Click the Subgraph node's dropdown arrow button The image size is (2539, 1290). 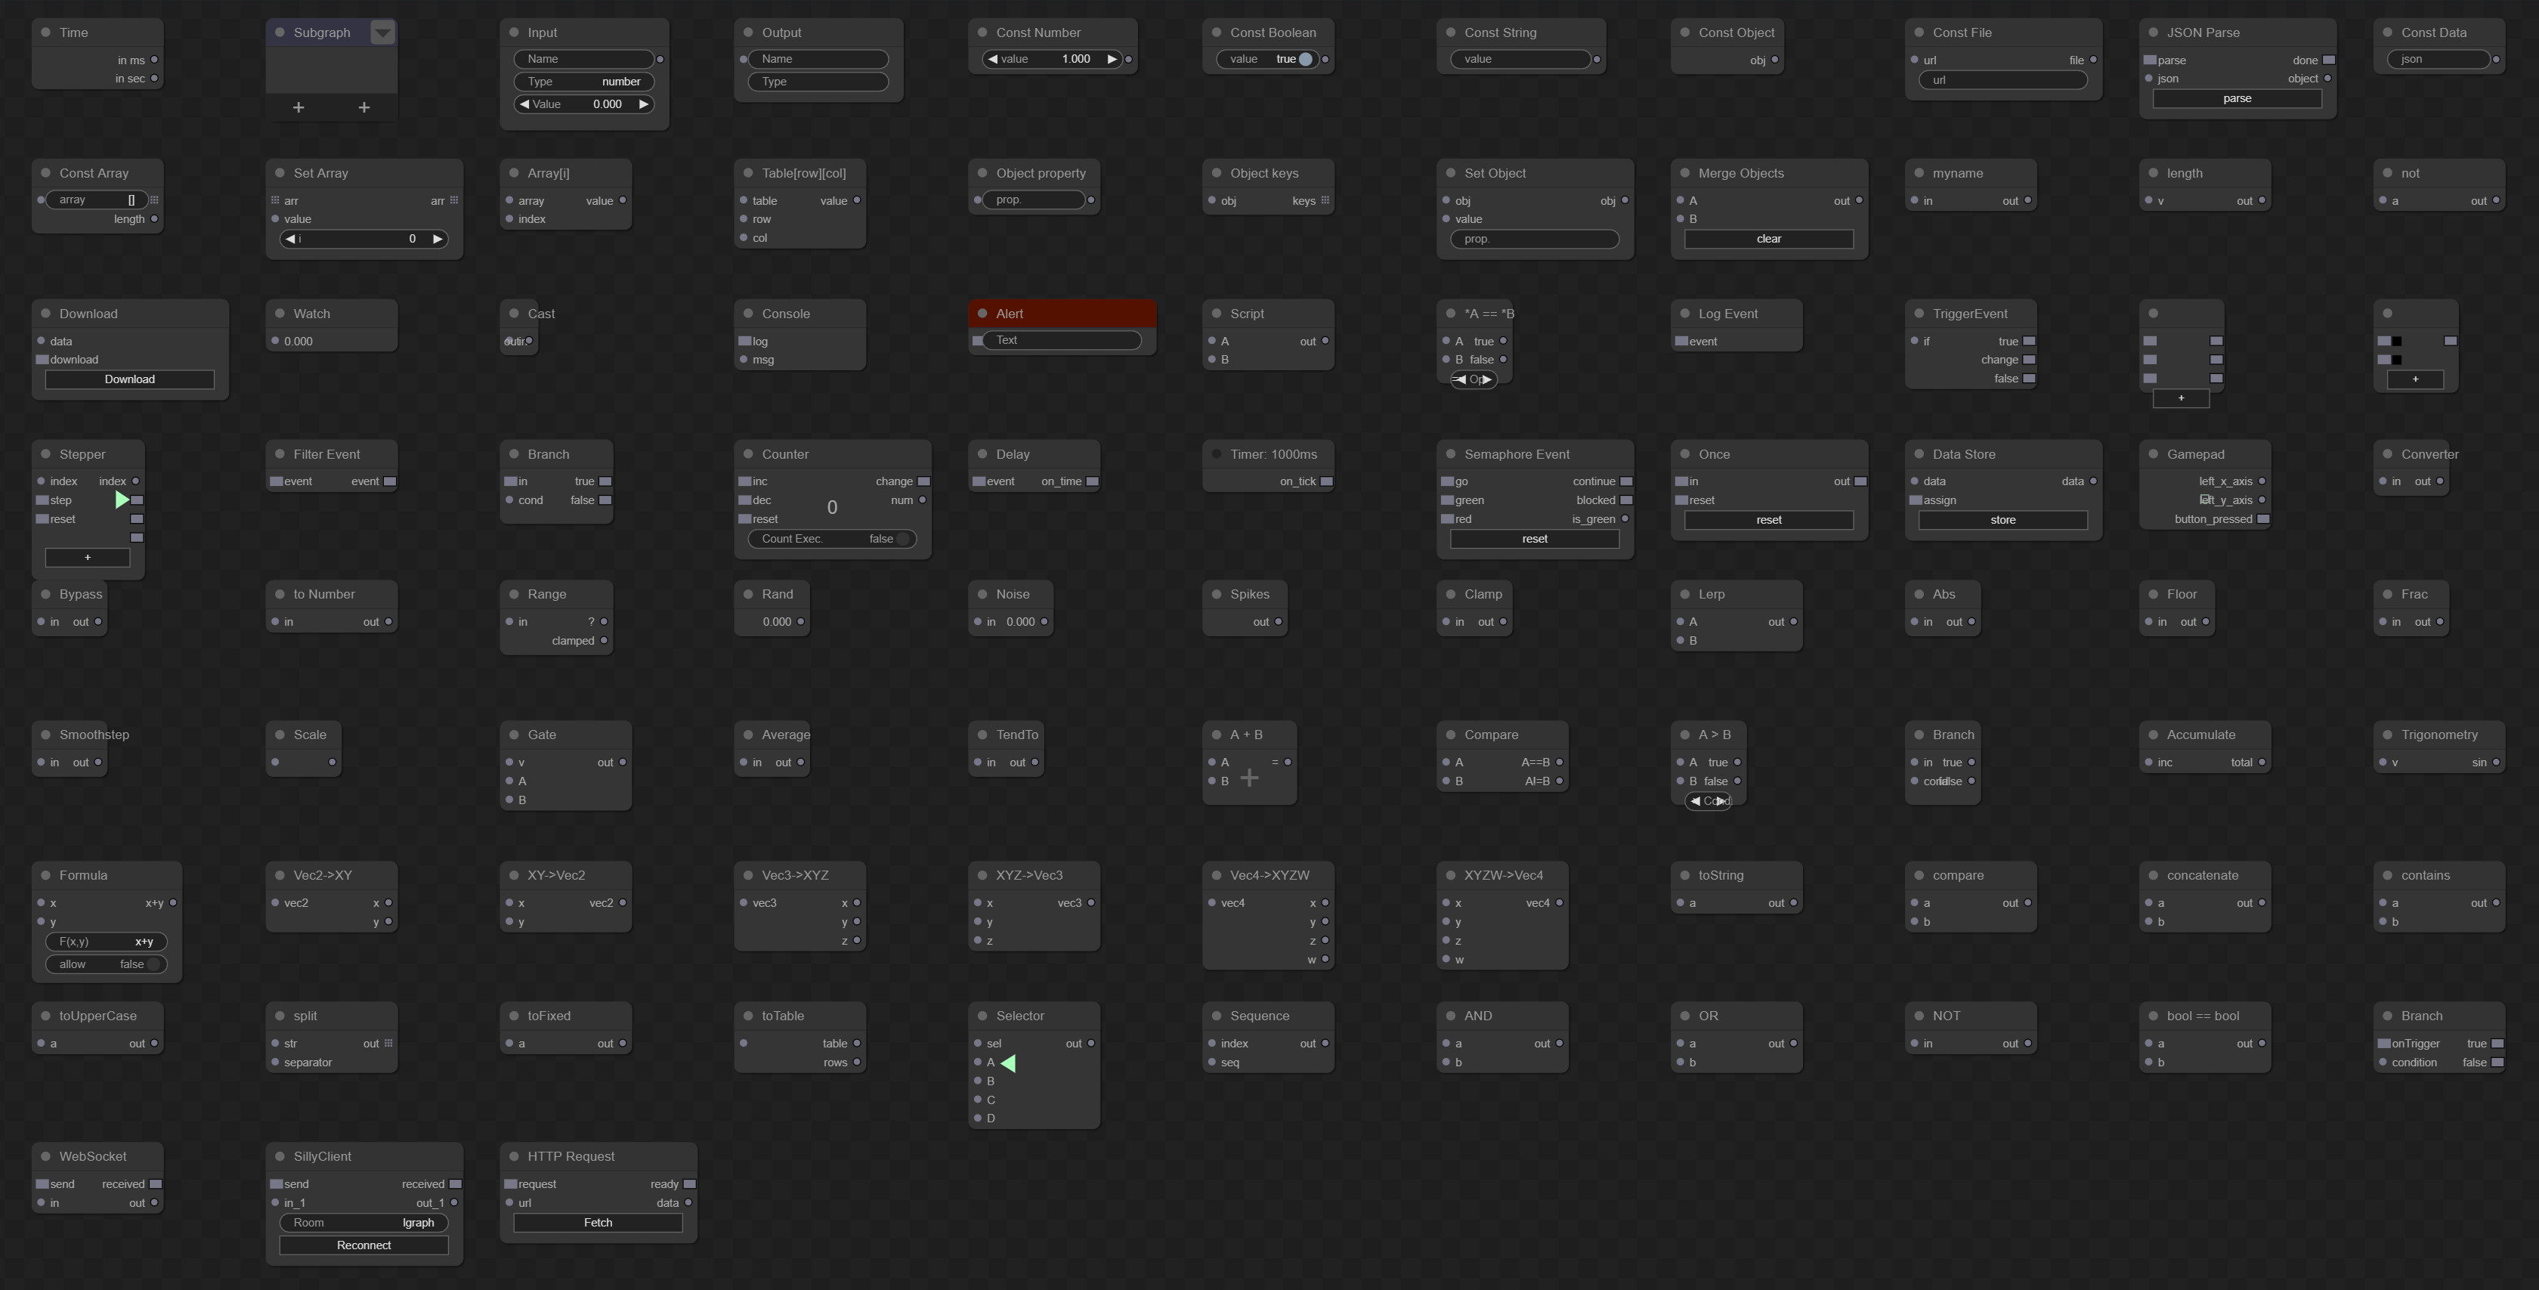pyautogui.click(x=382, y=32)
